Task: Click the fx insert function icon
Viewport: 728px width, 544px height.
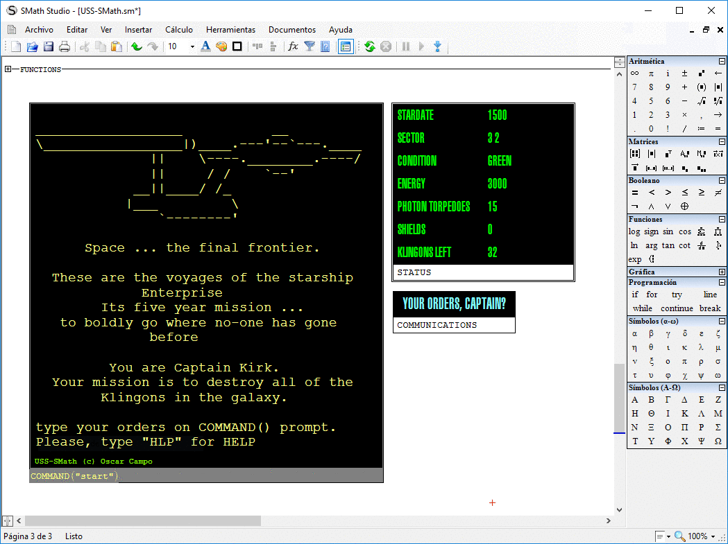Action: [294, 46]
